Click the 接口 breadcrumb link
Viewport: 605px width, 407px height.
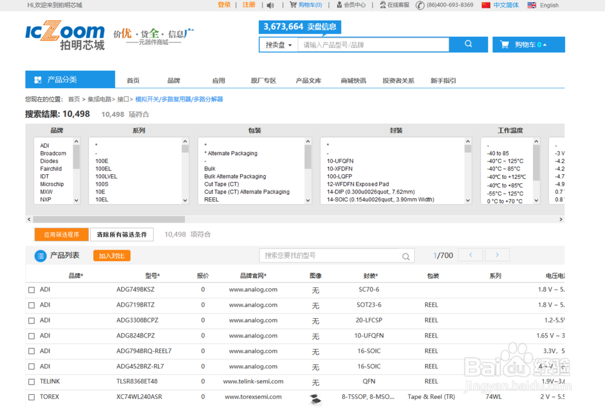click(x=123, y=99)
